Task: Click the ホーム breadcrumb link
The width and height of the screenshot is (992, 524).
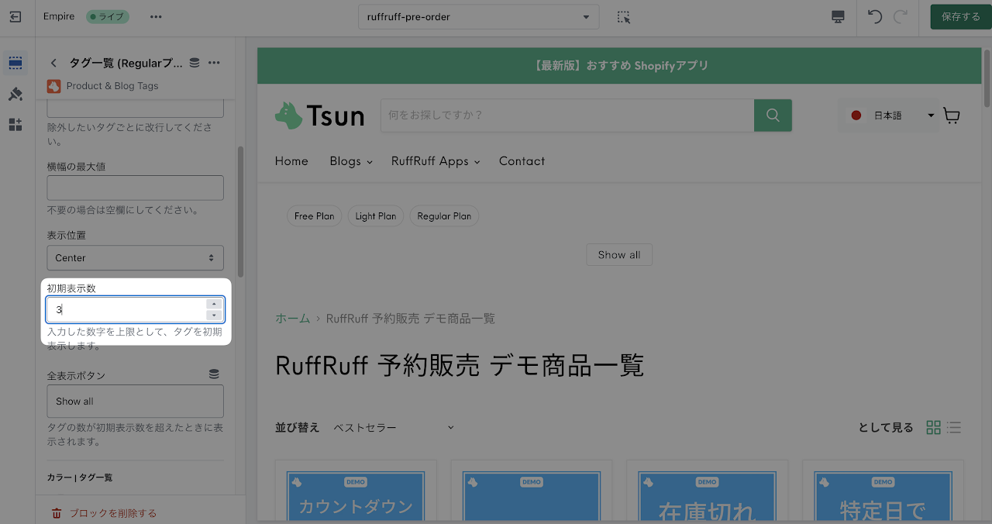Action: pos(293,319)
